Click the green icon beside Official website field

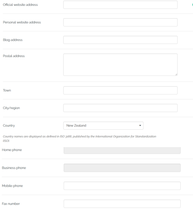click(x=192, y=5)
